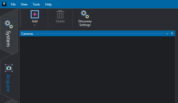The height and width of the screenshot is (103, 178).
Task: Open the Tools menu
Action: tap(36, 4)
